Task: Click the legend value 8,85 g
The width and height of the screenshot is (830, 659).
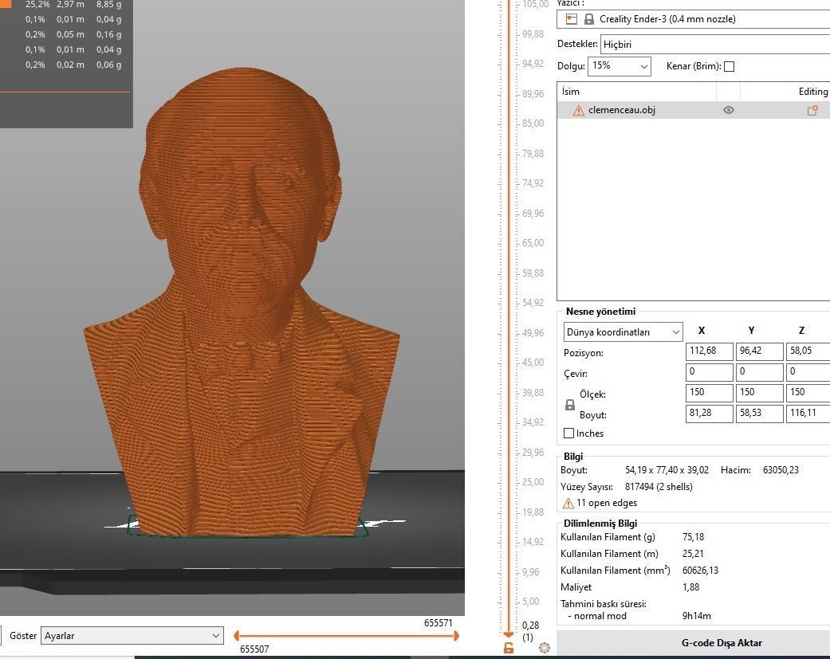Action: coord(108,4)
